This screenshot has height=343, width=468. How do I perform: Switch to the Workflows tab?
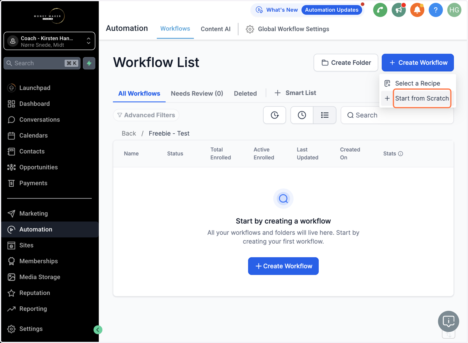click(x=175, y=29)
